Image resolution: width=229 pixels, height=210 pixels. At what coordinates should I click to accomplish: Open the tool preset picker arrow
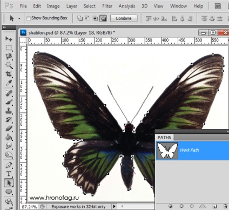click(x=19, y=18)
